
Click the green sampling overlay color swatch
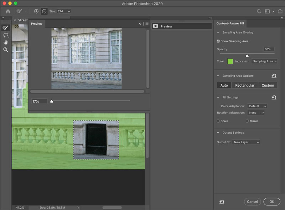(x=230, y=61)
